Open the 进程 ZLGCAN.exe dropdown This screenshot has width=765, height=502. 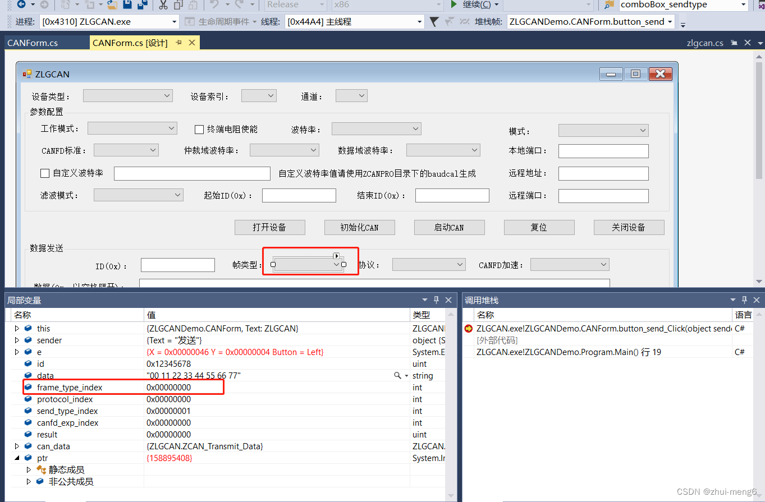173,22
